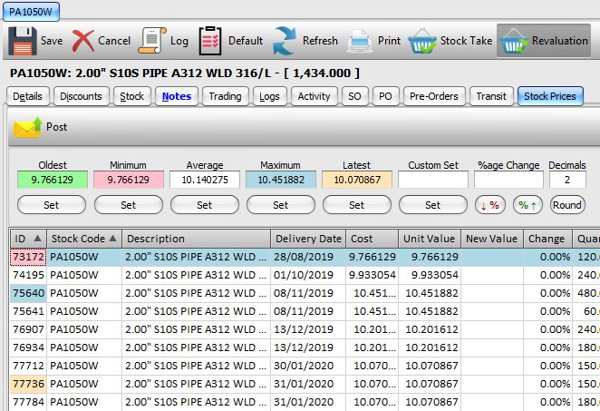
Task: Click the Post envelope icon
Action: click(x=27, y=128)
